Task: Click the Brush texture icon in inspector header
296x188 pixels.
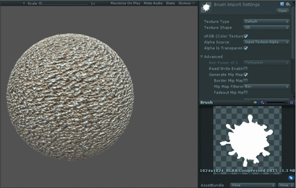Action: [x=206, y=8]
